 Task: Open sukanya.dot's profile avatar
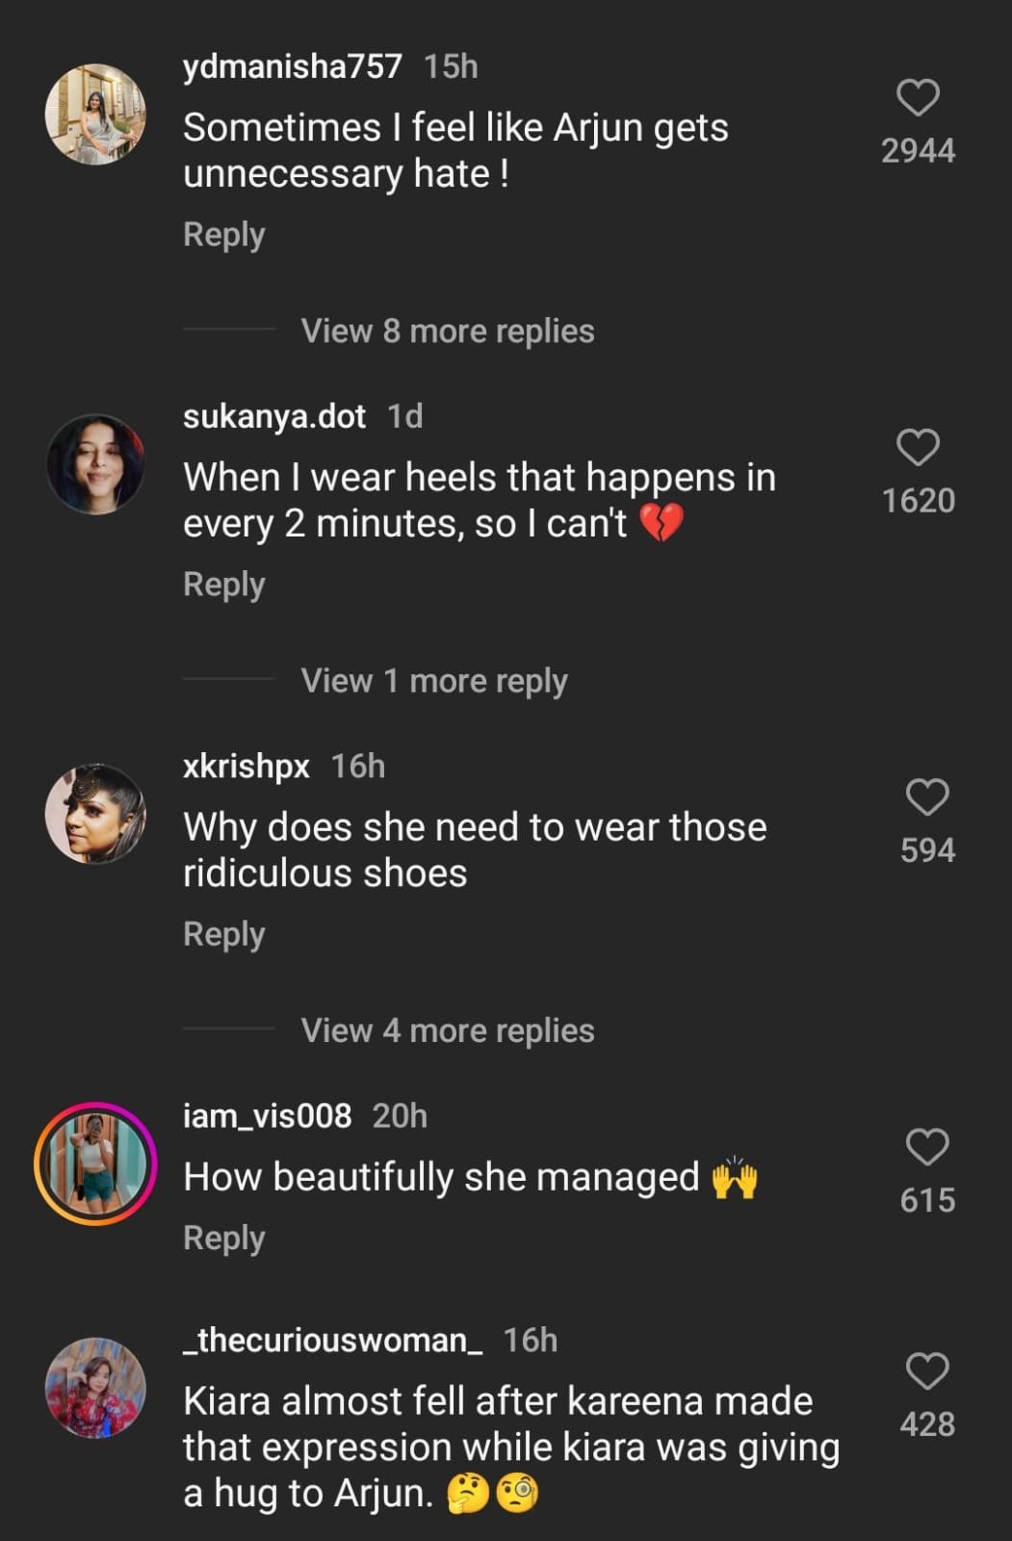coord(95,464)
